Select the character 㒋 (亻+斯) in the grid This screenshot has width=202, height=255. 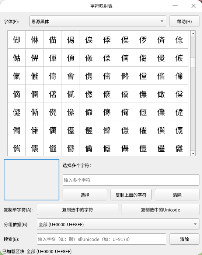point(35,112)
